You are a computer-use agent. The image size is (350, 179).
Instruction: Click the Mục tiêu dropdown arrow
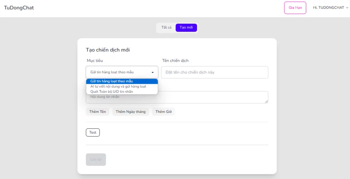click(153, 73)
